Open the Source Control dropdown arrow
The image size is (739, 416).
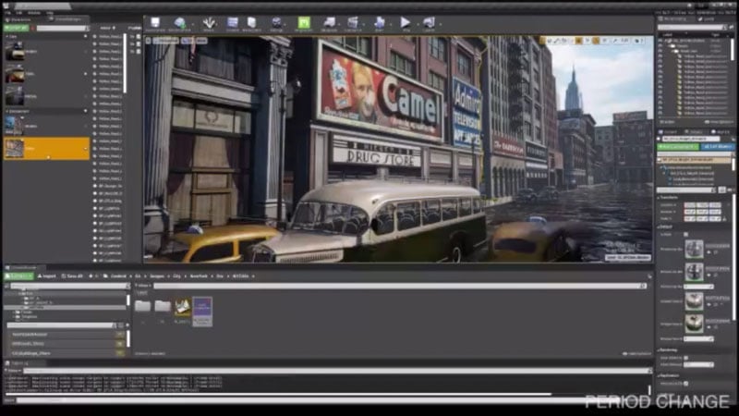193,23
